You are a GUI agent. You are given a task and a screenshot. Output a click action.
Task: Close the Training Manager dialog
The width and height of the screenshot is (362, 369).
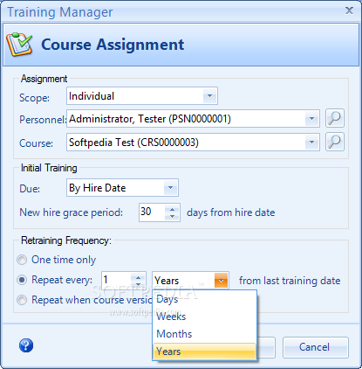(349, 10)
